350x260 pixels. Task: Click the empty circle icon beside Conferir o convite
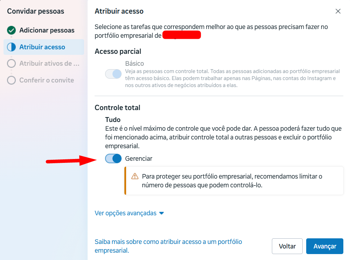click(x=12, y=80)
